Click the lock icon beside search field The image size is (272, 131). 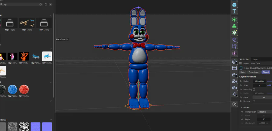coord(46,4)
